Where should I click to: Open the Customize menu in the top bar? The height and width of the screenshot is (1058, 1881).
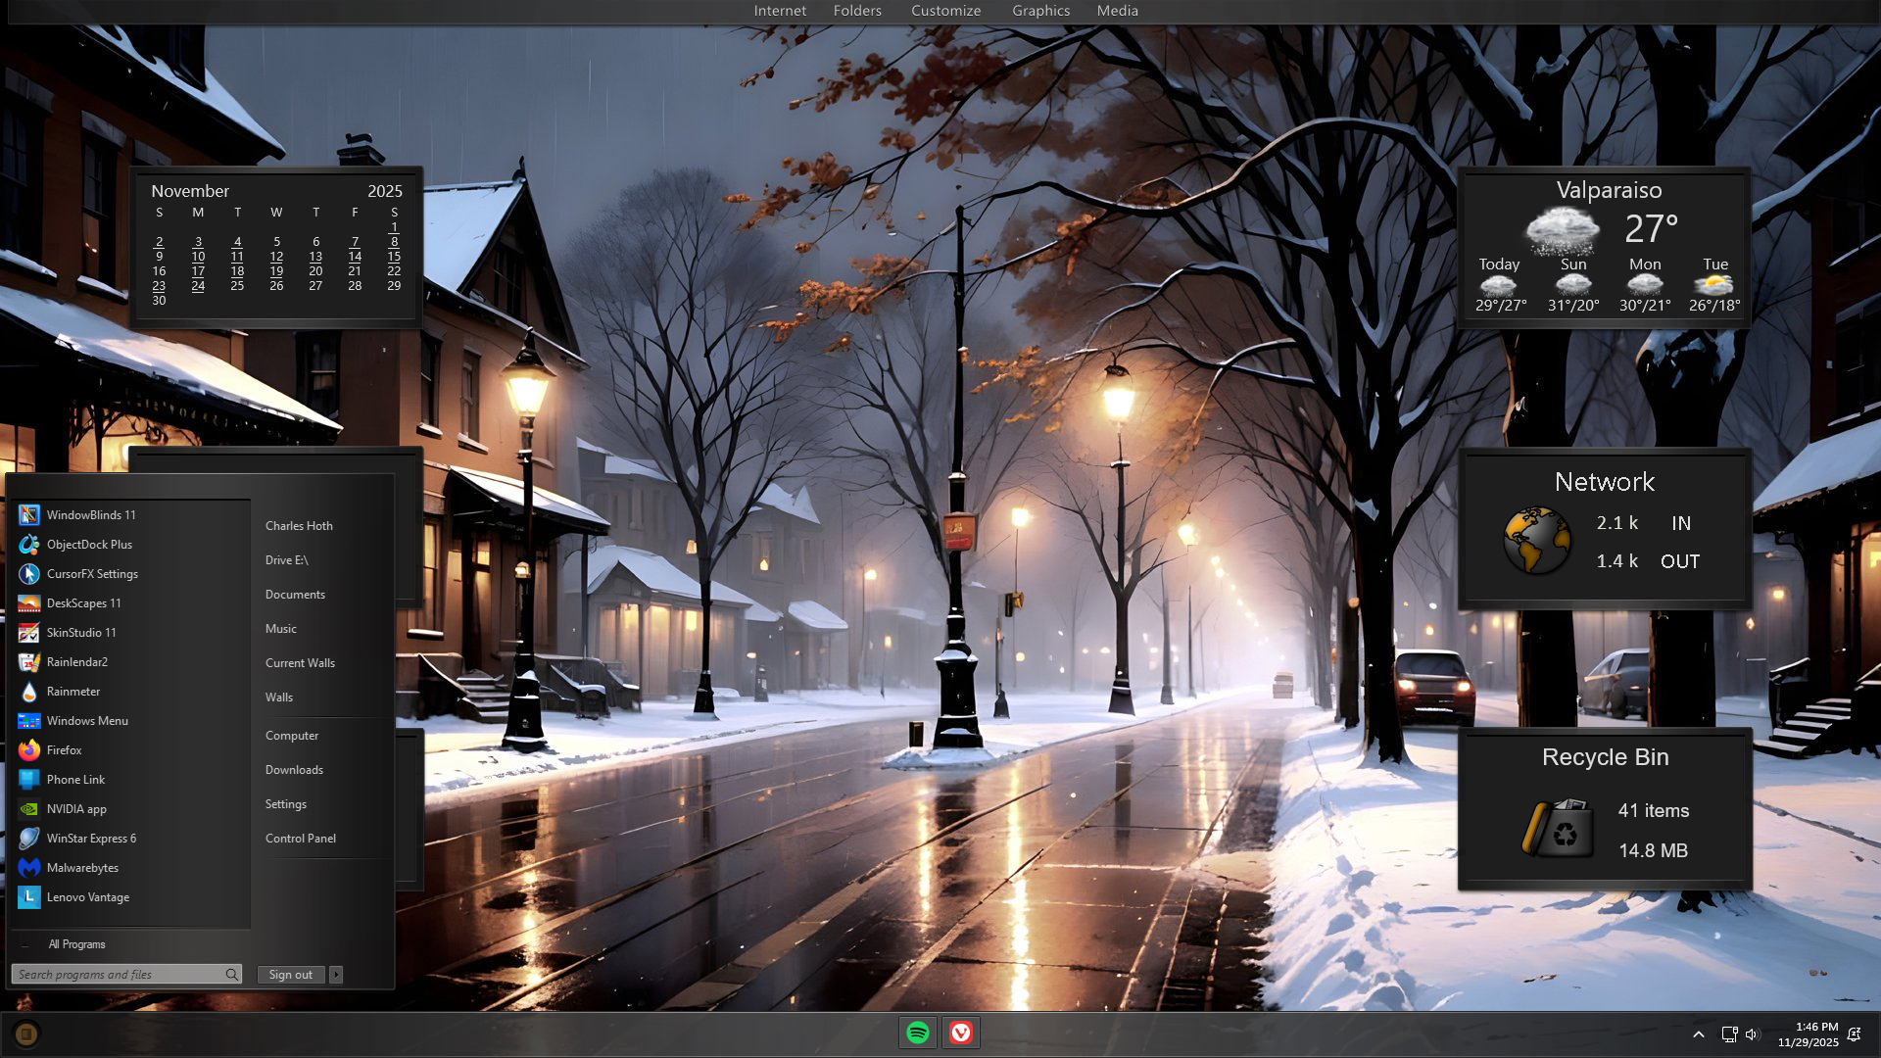point(945,11)
